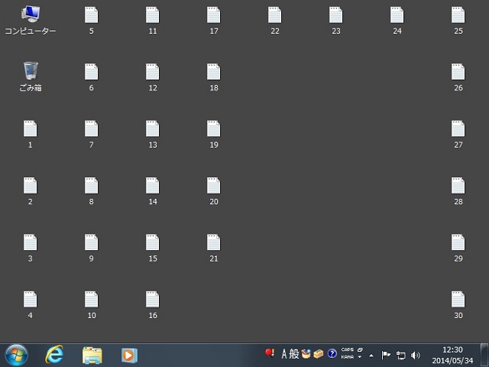
Task: Select text file named 17
Action: [x=214, y=21]
